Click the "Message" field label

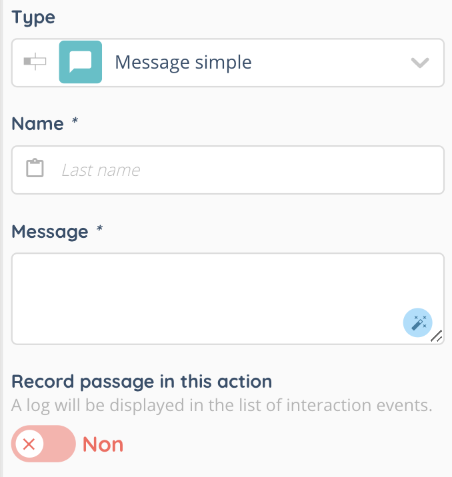pyautogui.click(x=50, y=231)
